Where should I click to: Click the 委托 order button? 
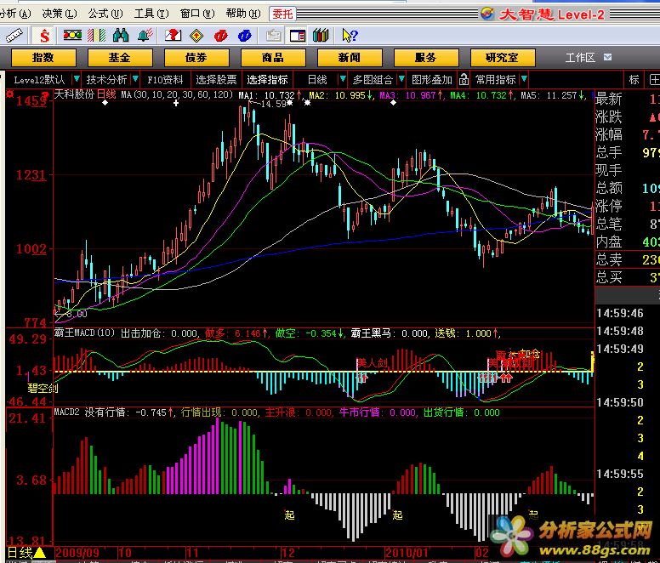coord(282,14)
